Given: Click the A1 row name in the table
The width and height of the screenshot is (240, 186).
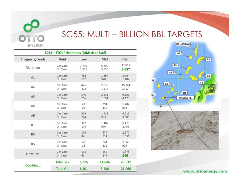Looking at the screenshot, I should (33, 77).
